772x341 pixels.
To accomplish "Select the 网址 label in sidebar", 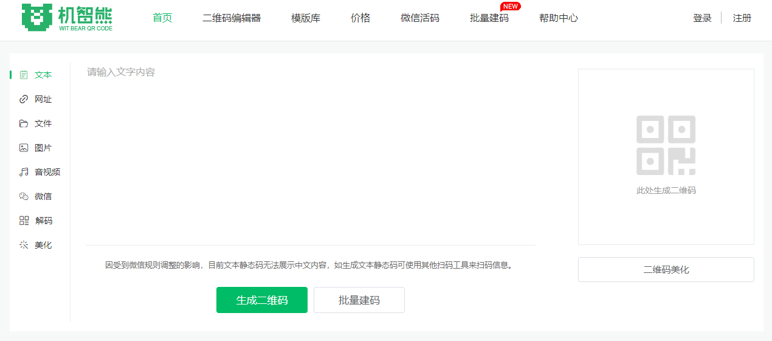I will click(x=43, y=99).
